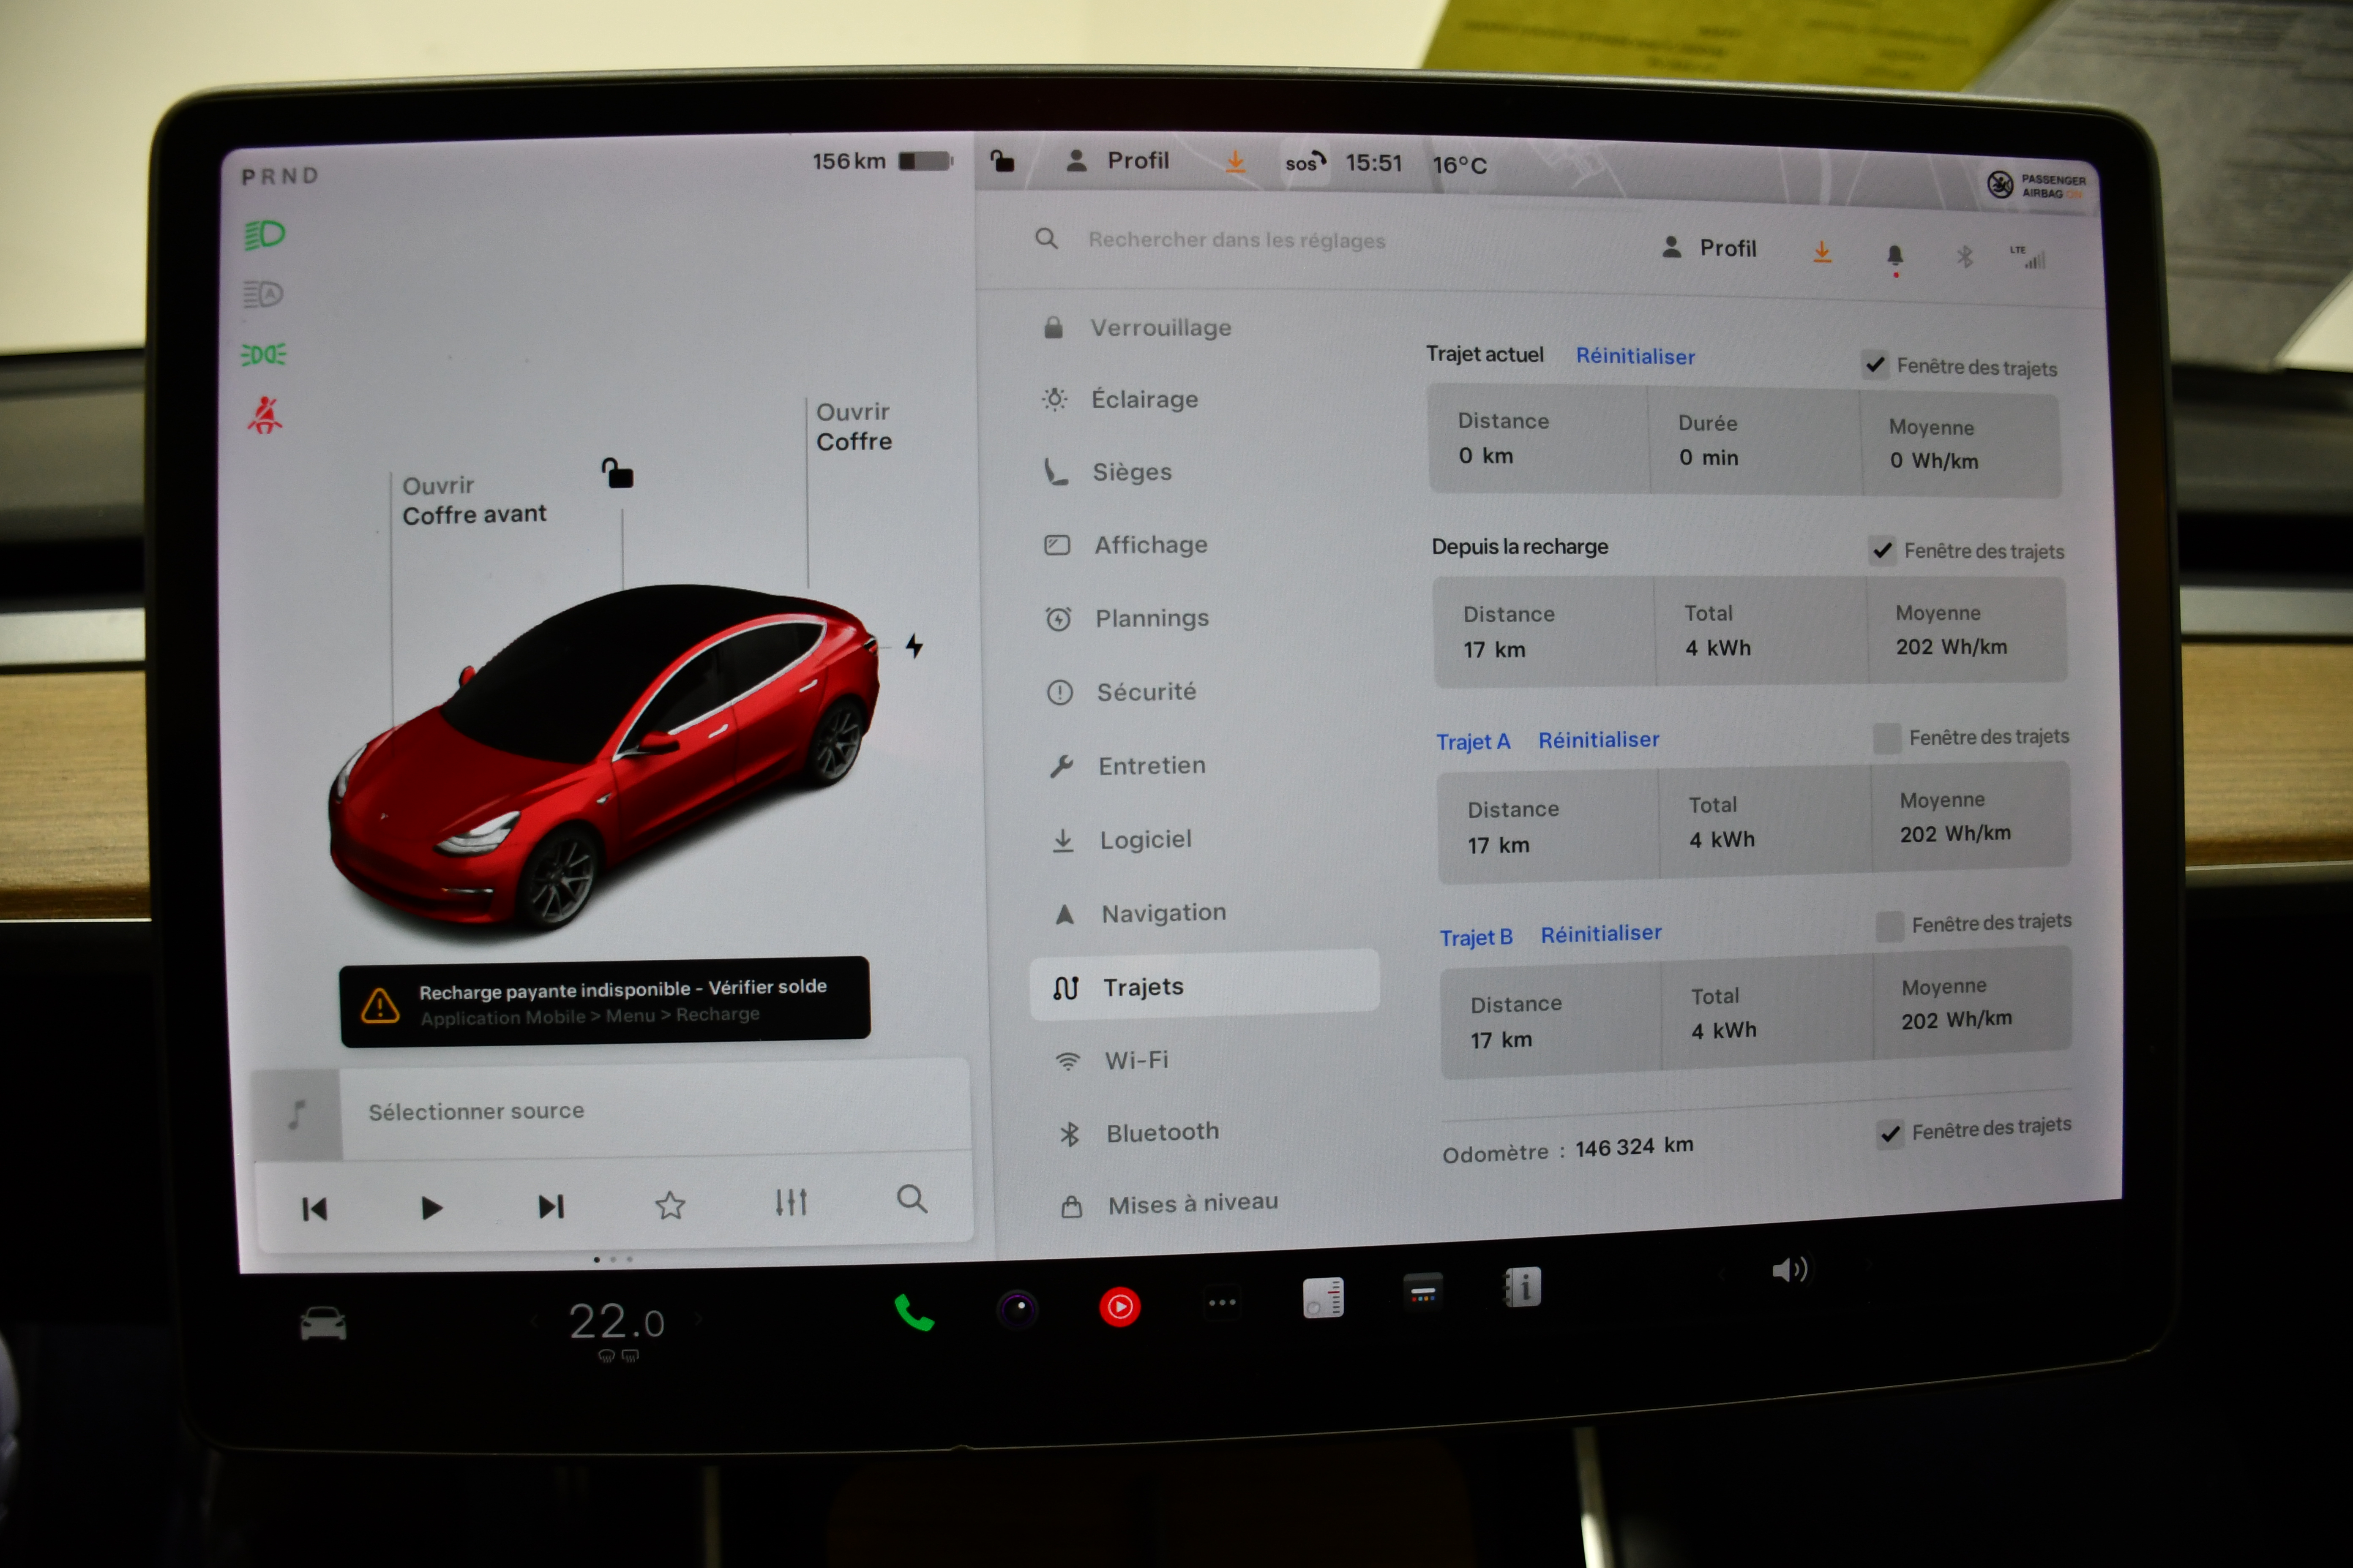Open the car controls icon in bottom bar
Screen dimensions: 2353x1568
coord(323,1323)
